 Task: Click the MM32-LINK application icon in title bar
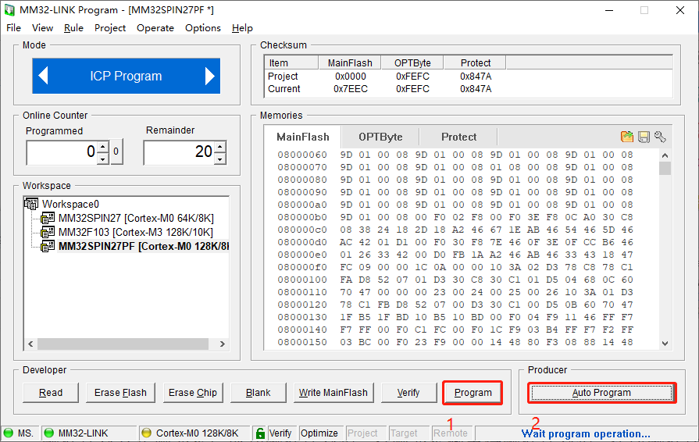(x=9, y=10)
